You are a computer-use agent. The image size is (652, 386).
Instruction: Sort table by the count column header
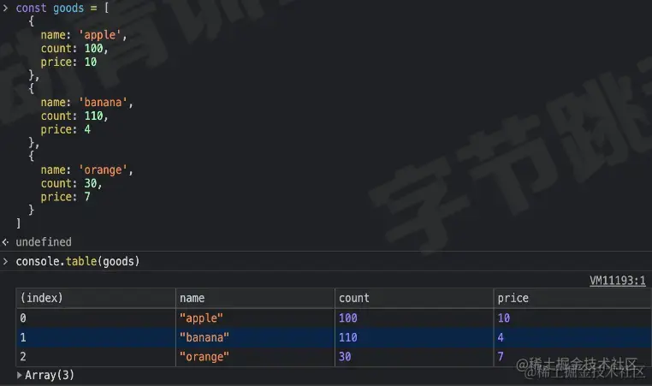click(353, 299)
